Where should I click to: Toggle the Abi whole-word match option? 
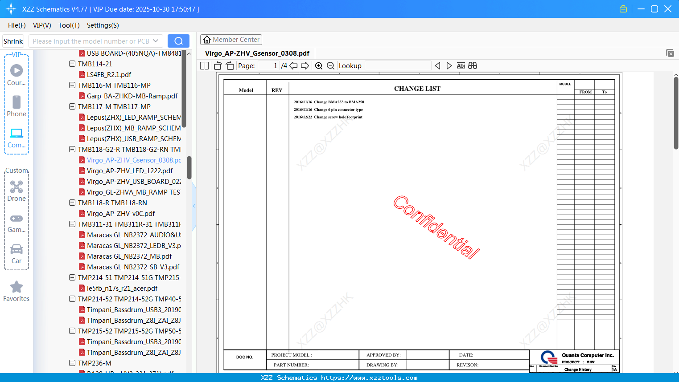click(x=461, y=66)
